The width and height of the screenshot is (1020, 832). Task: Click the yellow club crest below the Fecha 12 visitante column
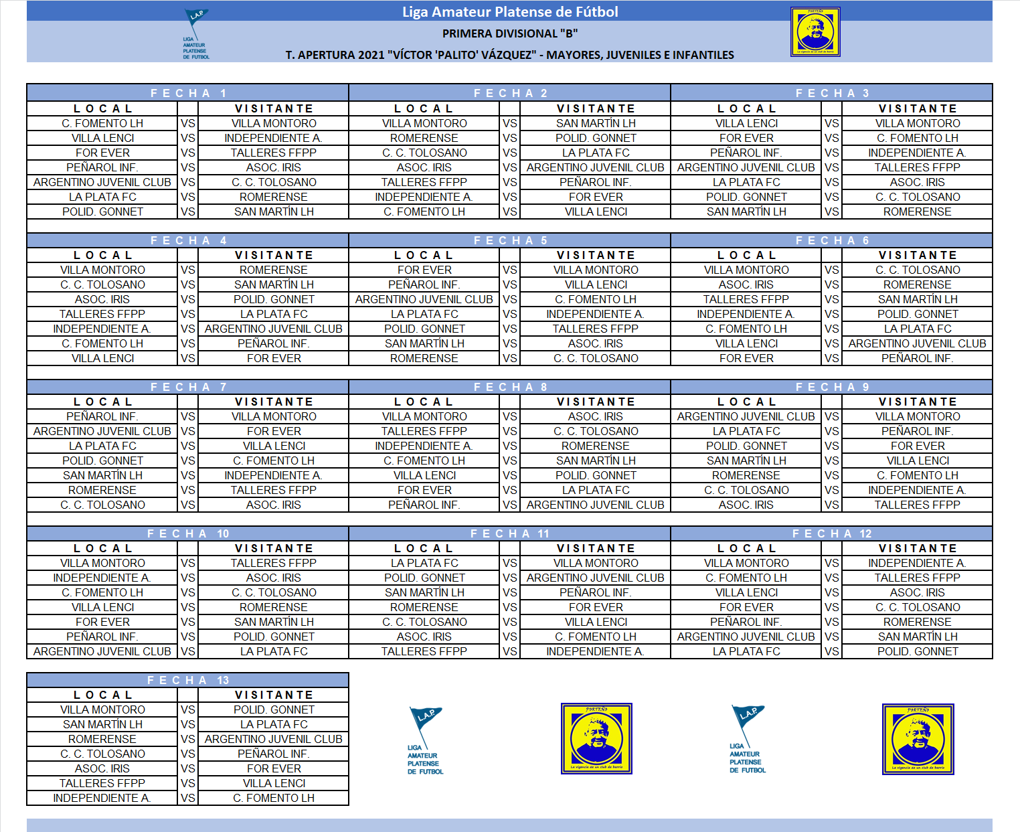(918, 739)
